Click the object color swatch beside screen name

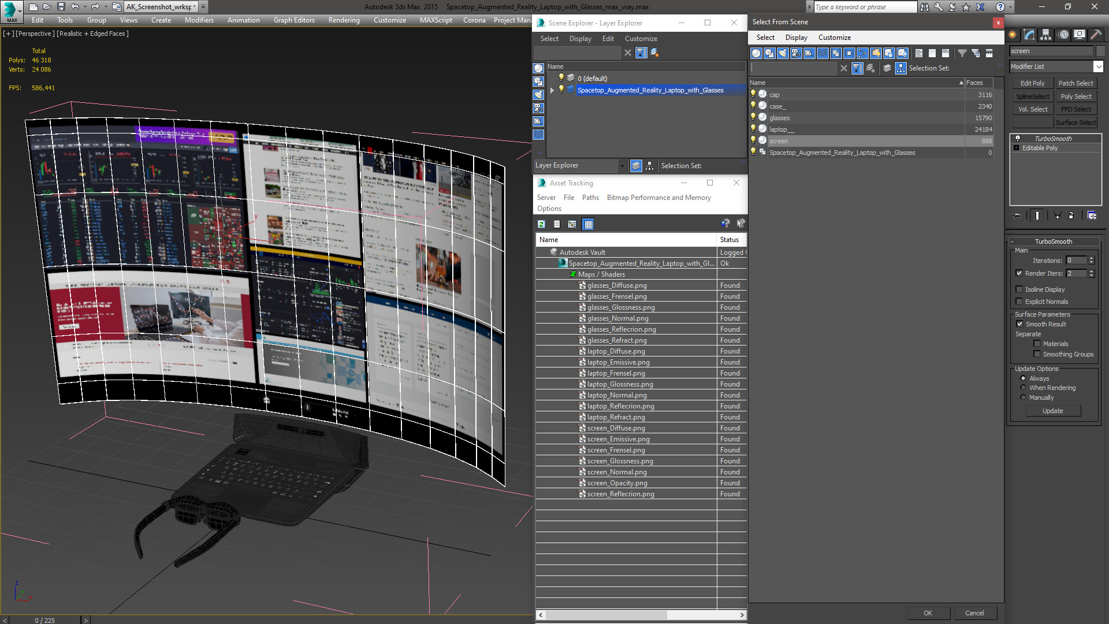(x=1100, y=51)
